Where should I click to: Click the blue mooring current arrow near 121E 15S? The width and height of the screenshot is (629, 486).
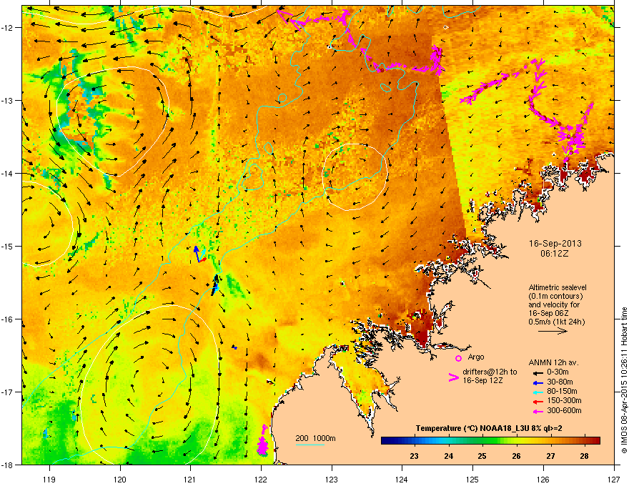pyautogui.click(x=196, y=254)
